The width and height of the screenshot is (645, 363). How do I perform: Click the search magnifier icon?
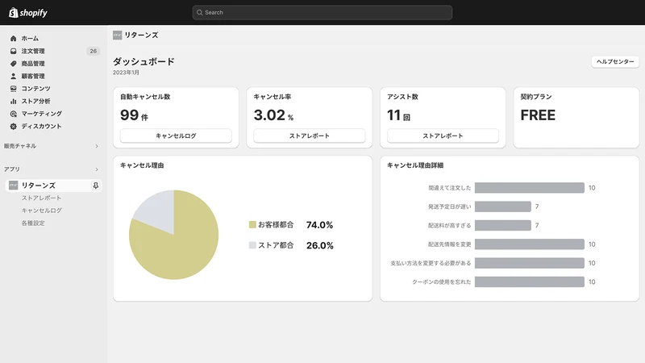(199, 12)
